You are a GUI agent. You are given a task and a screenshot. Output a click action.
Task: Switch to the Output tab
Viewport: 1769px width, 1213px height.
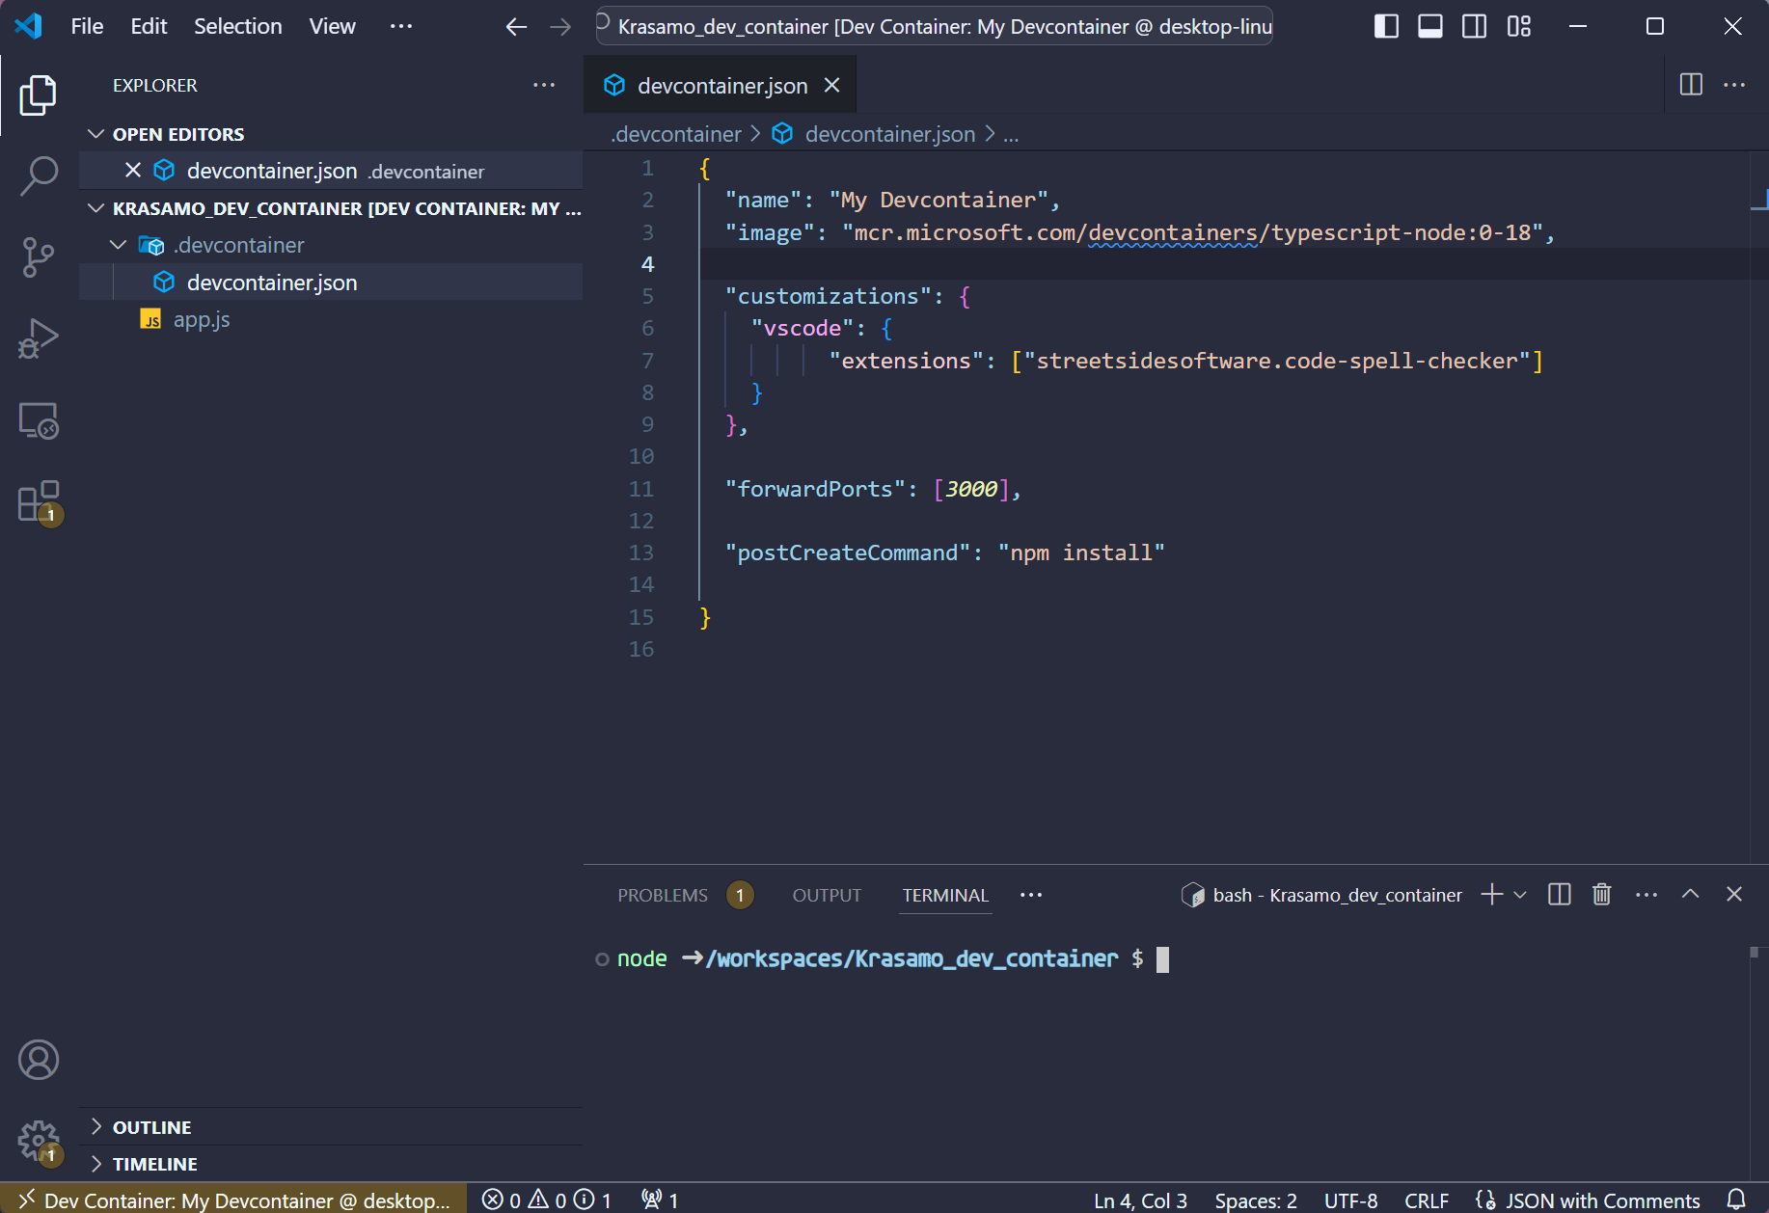tap(827, 895)
